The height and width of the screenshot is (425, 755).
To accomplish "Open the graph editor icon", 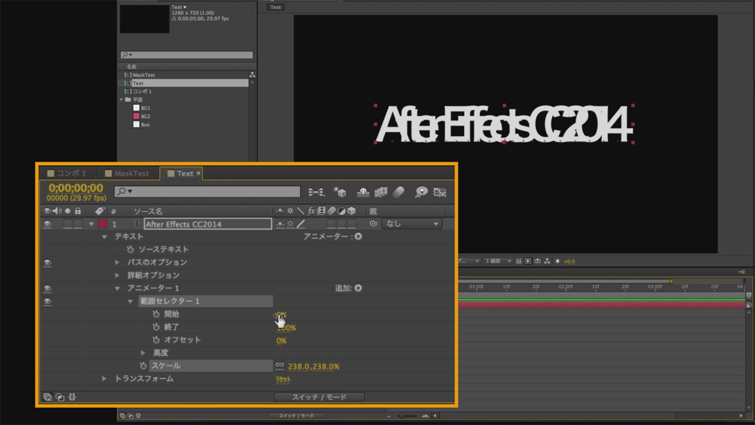I will [439, 192].
